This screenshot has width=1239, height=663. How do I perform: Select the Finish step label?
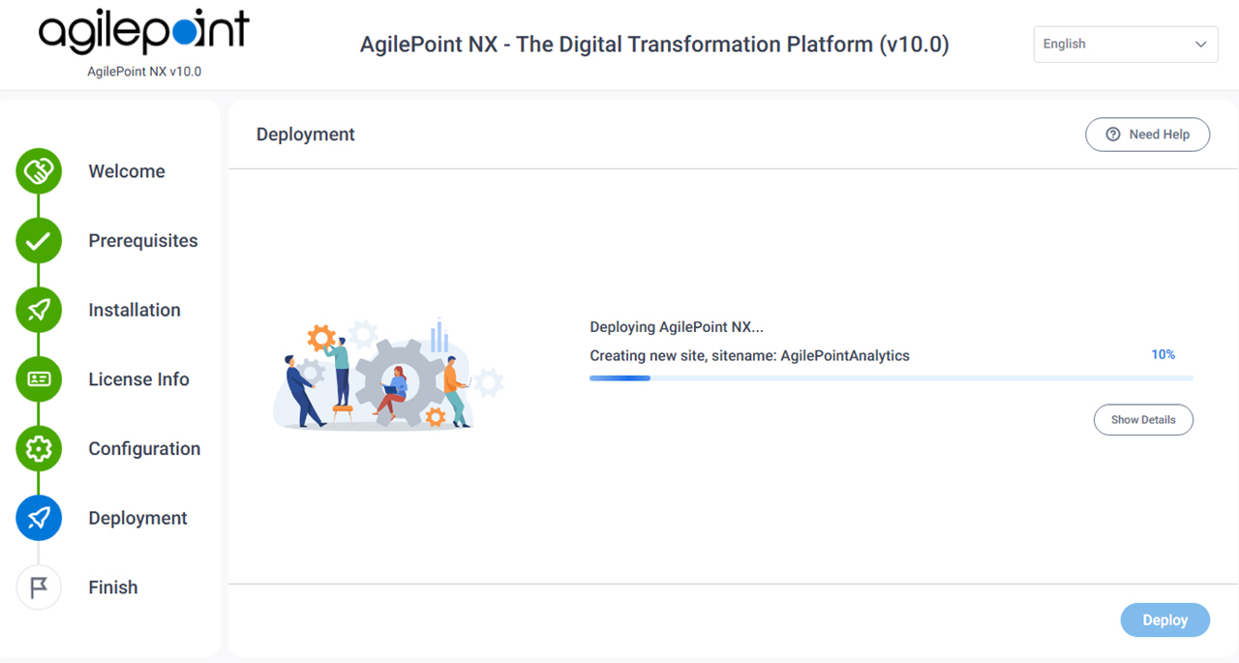point(113,588)
